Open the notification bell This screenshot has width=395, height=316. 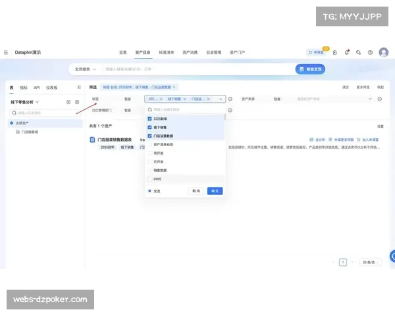pos(347,53)
